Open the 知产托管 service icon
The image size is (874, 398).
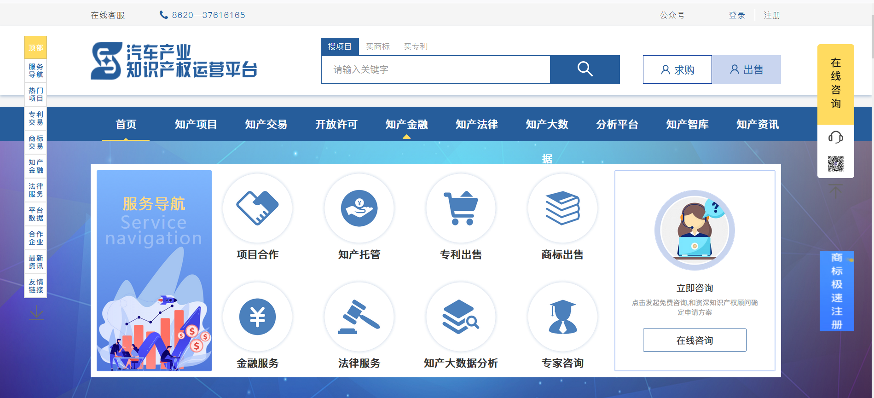pyautogui.click(x=359, y=208)
